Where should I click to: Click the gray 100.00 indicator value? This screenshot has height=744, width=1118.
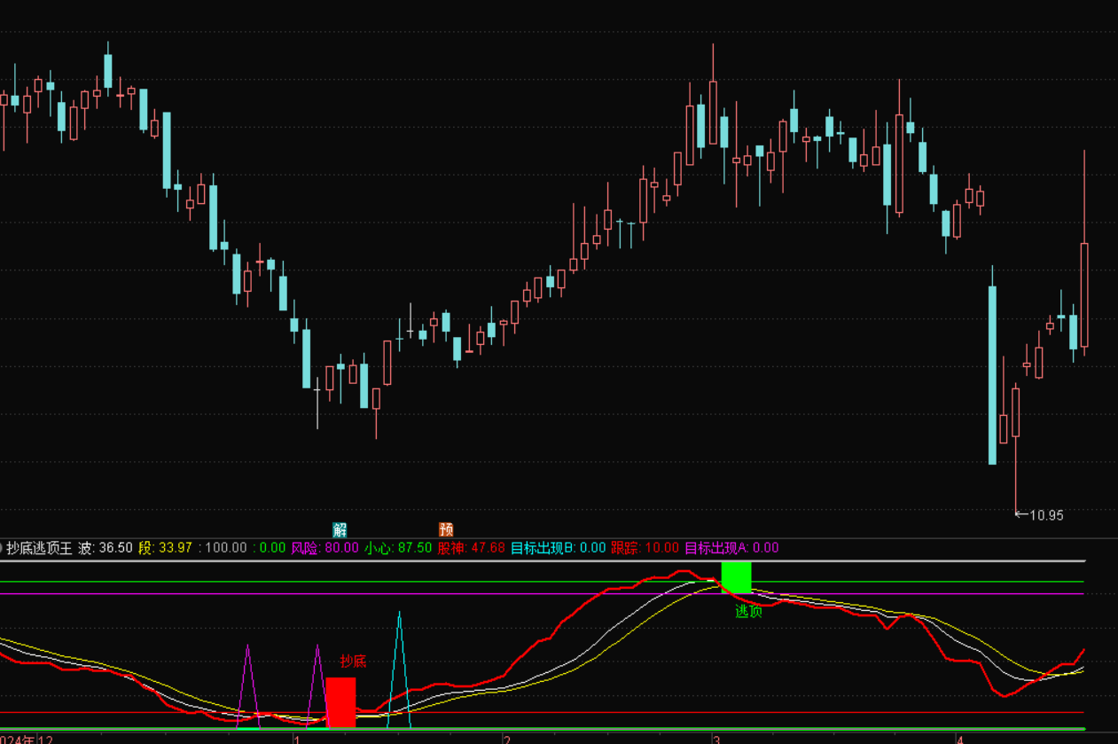225,548
